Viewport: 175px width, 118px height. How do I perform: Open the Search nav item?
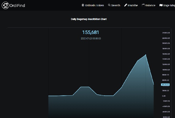(114, 5)
